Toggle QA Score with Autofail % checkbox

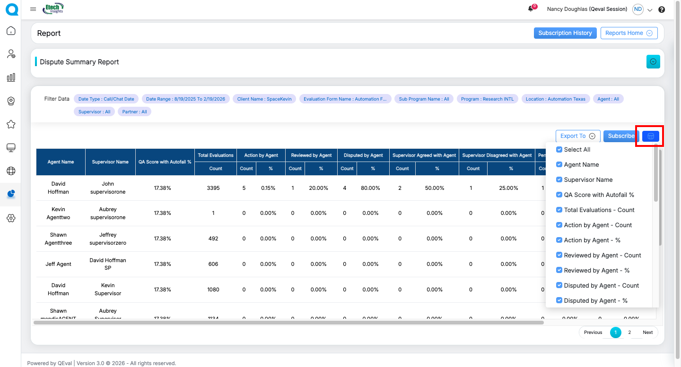559,195
